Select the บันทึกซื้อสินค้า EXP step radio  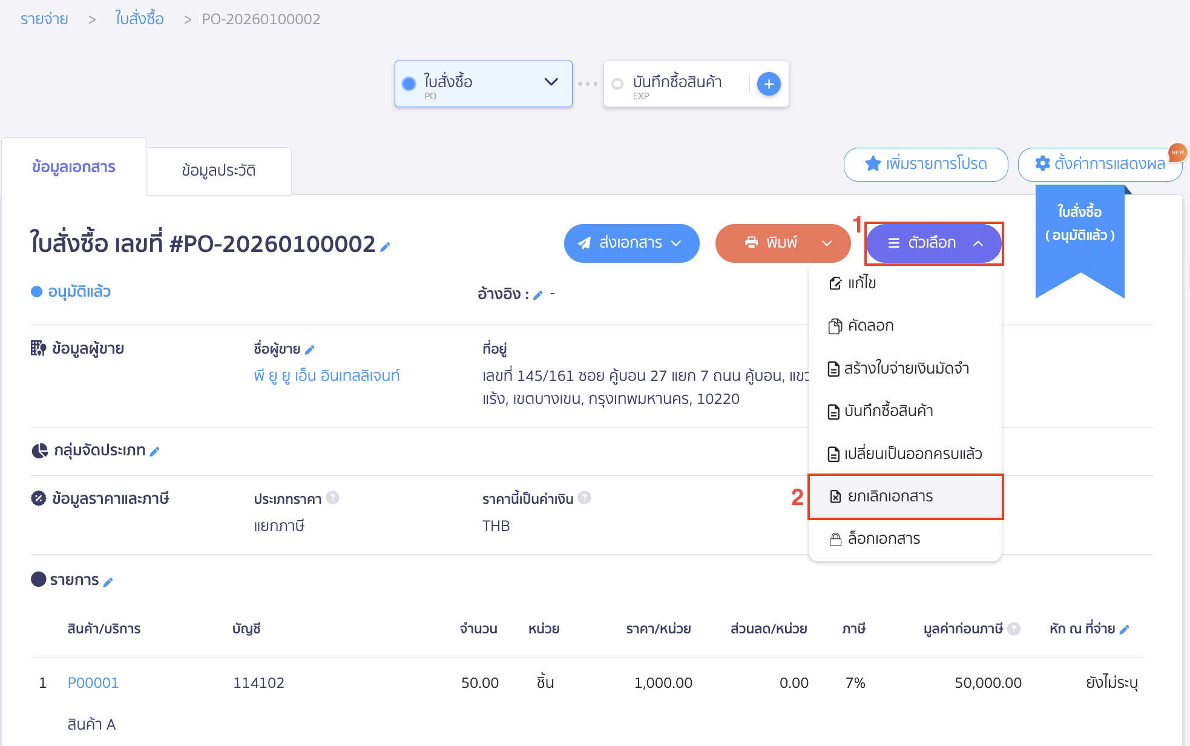617,84
